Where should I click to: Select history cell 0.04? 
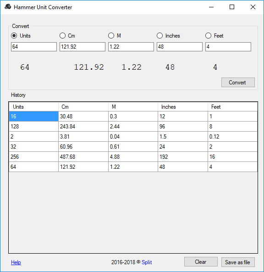(133, 137)
